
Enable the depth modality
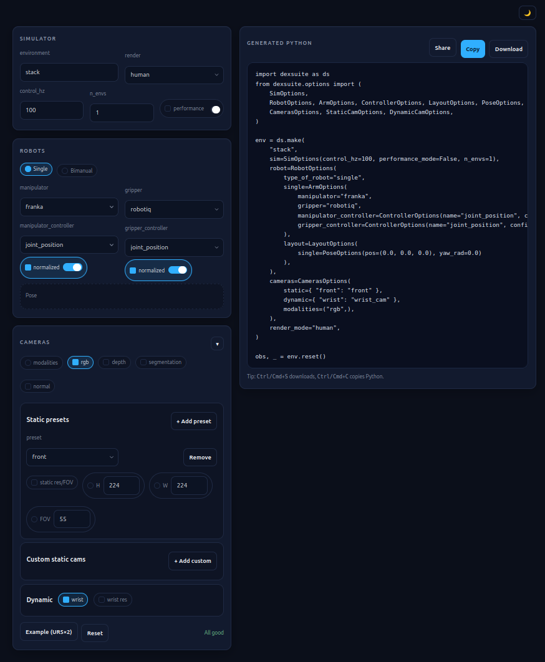click(115, 362)
